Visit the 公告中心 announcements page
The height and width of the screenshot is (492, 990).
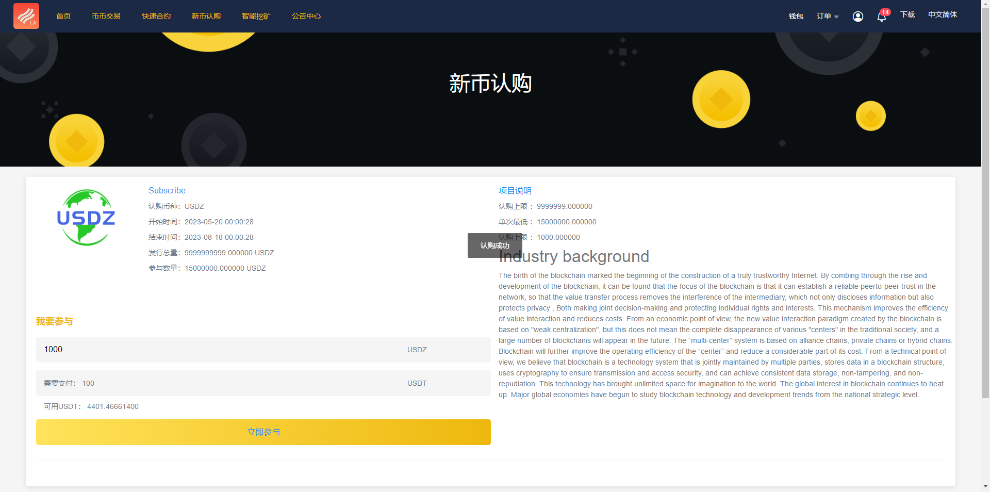tap(306, 16)
